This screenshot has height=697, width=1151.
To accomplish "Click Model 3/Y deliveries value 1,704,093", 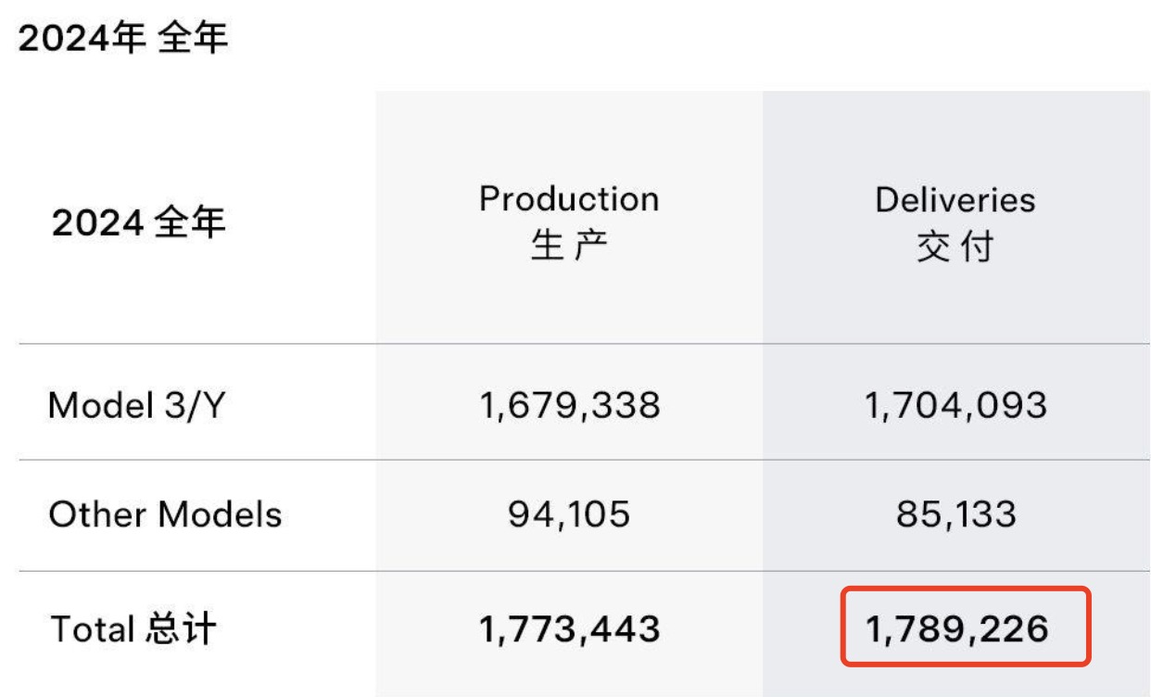I will pyautogui.click(x=955, y=405).
